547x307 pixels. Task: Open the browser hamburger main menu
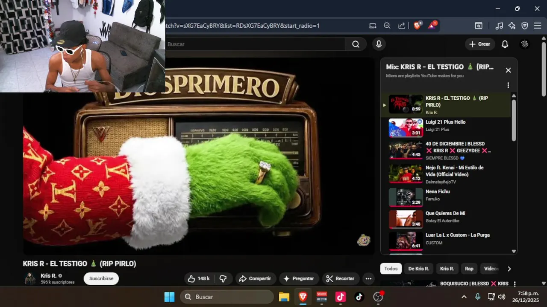coord(538,26)
